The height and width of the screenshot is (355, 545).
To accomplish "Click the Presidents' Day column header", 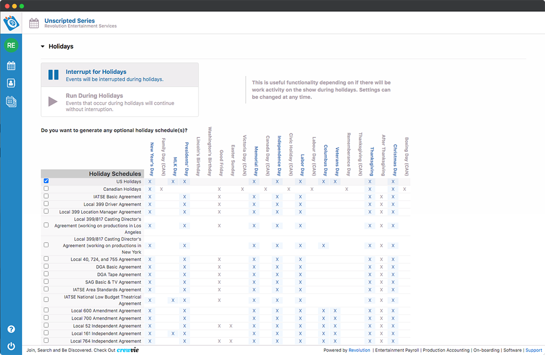I will click(x=187, y=159).
